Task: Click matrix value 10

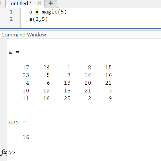Action: [26, 91]
